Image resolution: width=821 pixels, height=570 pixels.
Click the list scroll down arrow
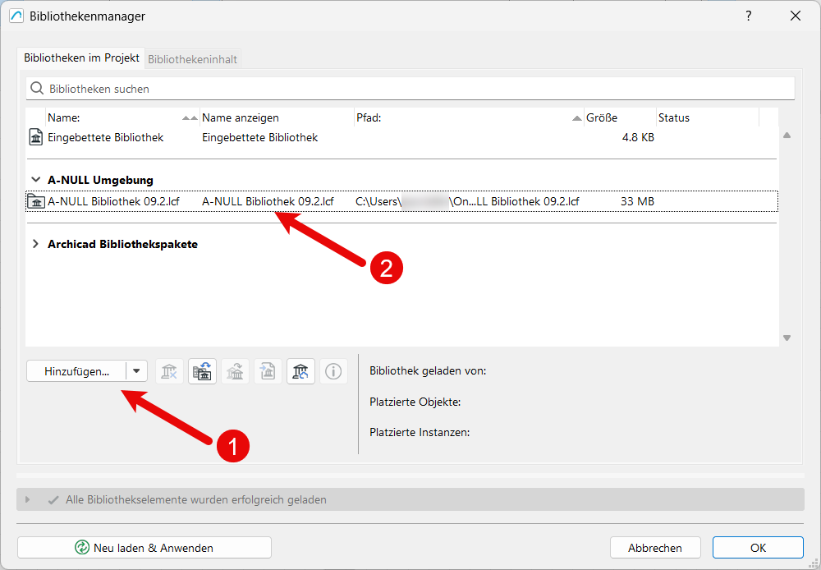(x=787, y=338)
